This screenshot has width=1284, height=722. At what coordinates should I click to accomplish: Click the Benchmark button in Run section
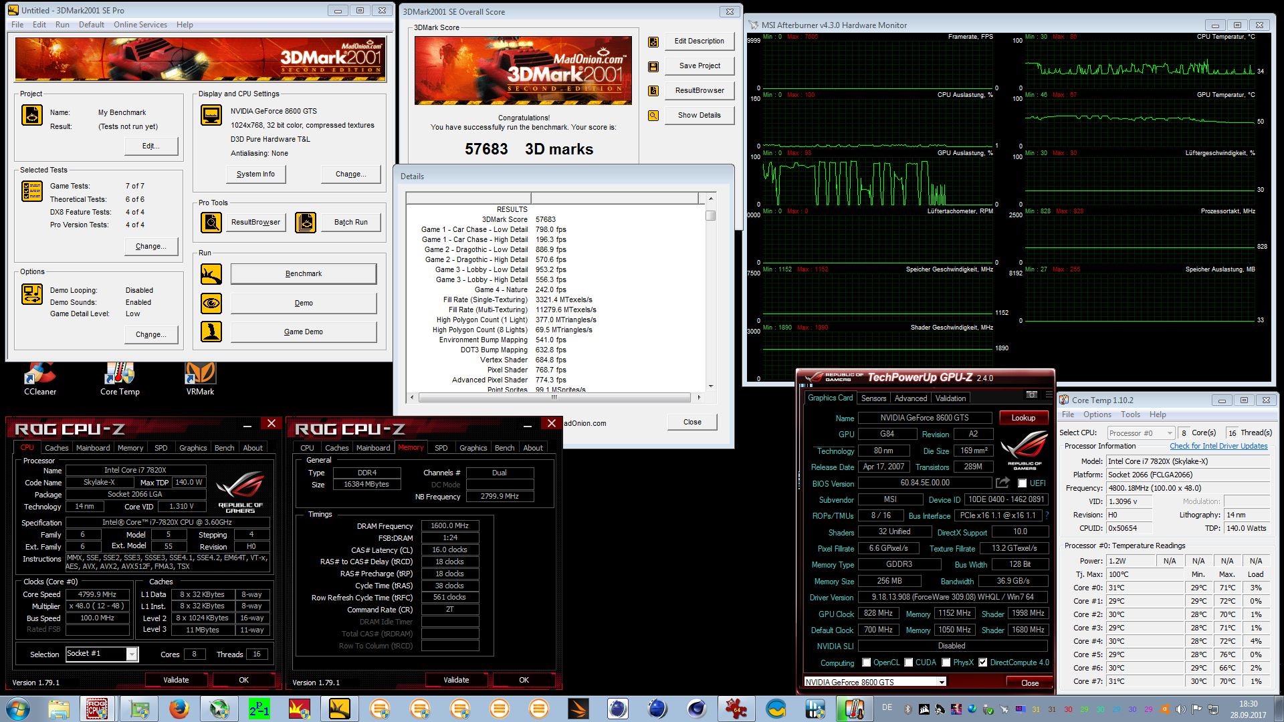[x=304, y=273]
